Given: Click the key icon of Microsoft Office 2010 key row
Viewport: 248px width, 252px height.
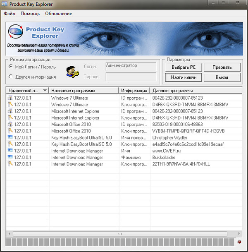Looking at the screenshot, I should pyautogui.click(x=10, y=131).
